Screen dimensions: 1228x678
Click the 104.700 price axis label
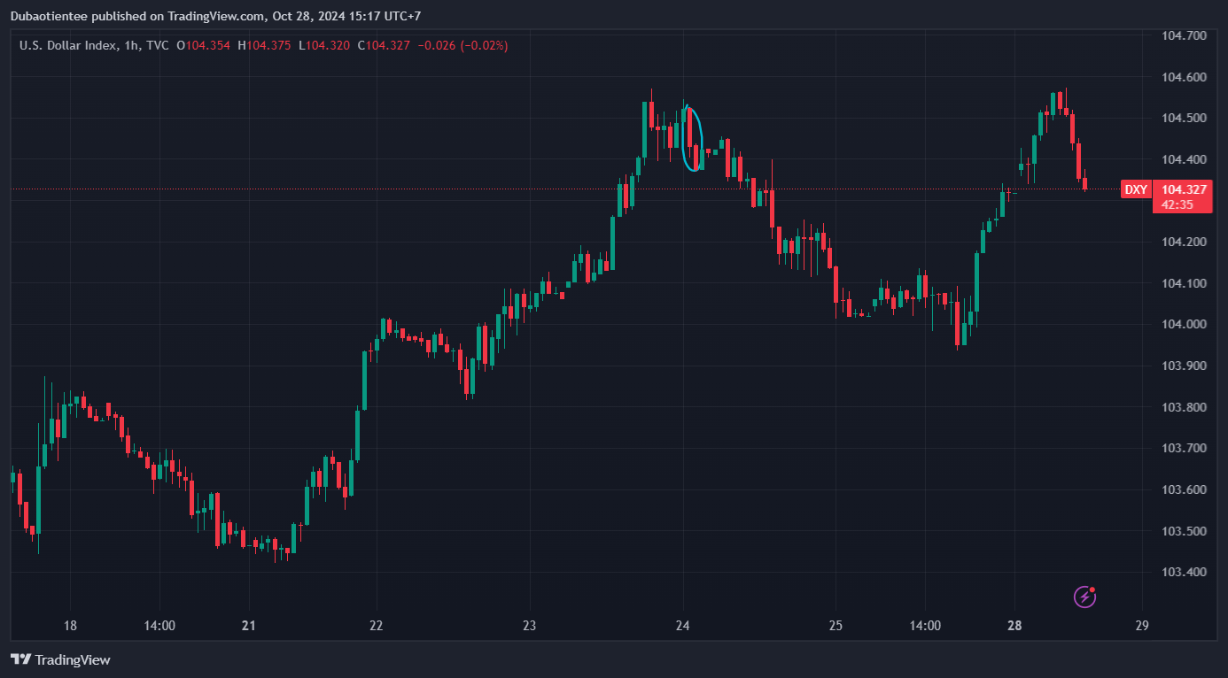[1184, 35]
